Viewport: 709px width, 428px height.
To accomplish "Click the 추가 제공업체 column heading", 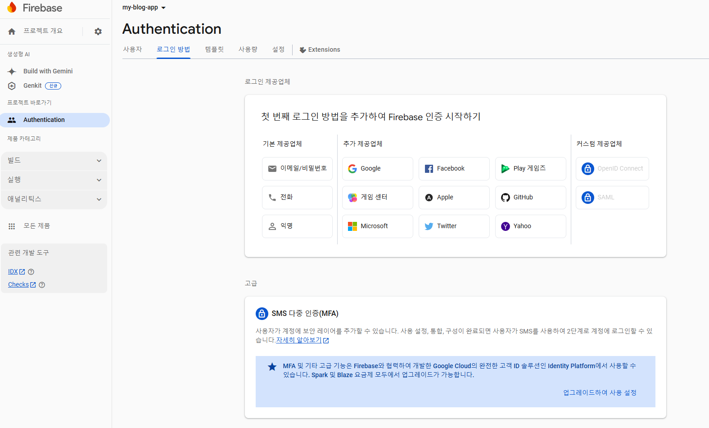I will 363,144.
